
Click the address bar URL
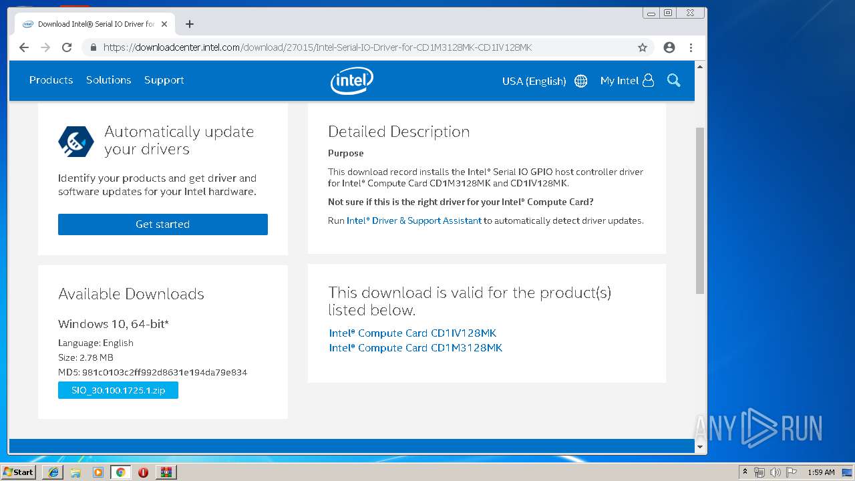(317, 47)
